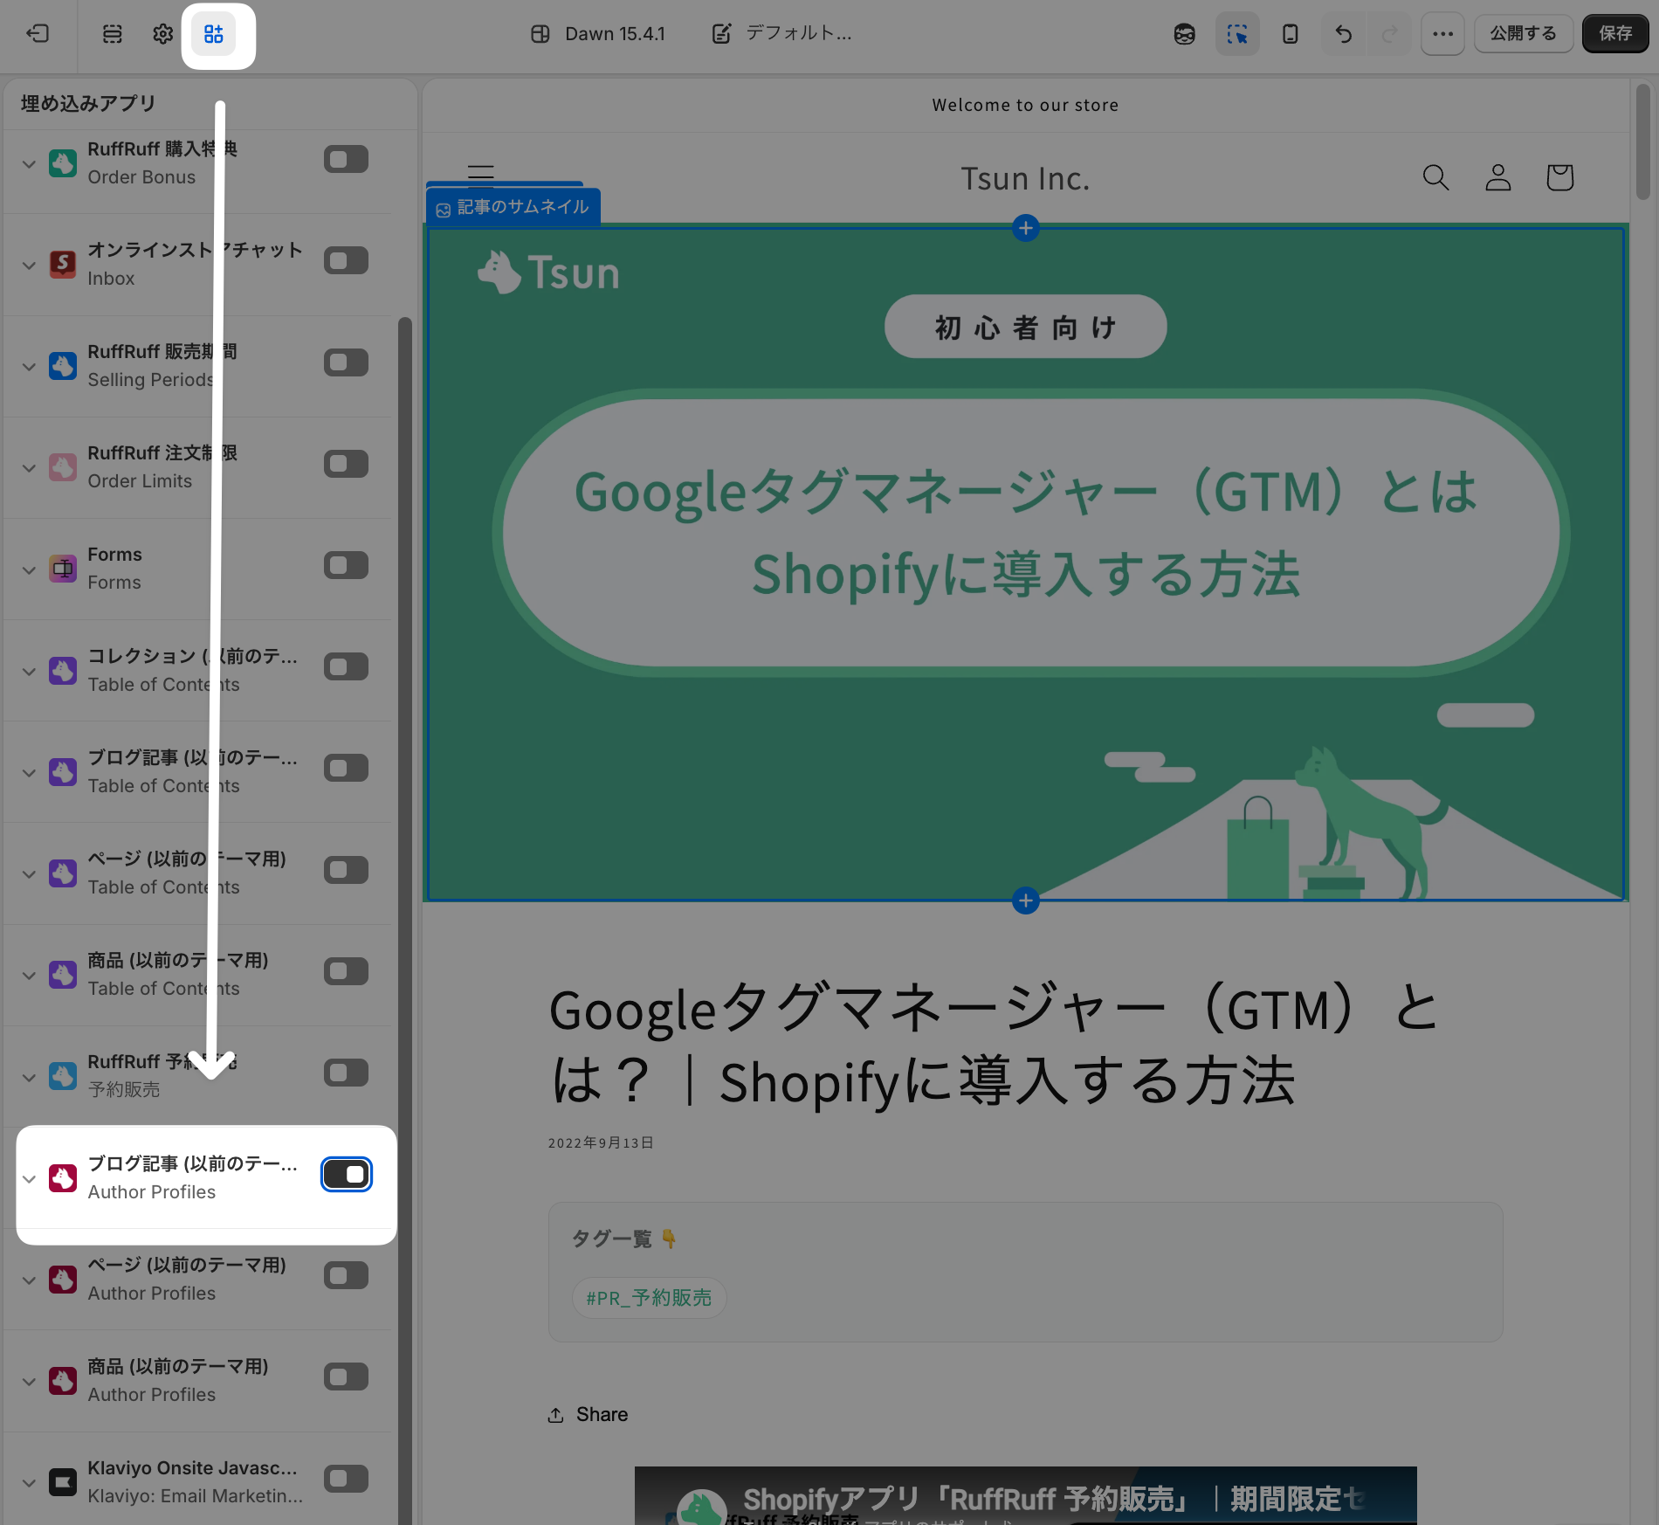Click the Tsun Inc. store title link
The height and width of the screenshot is (1525, 1659).
(x=1025, y=179)
